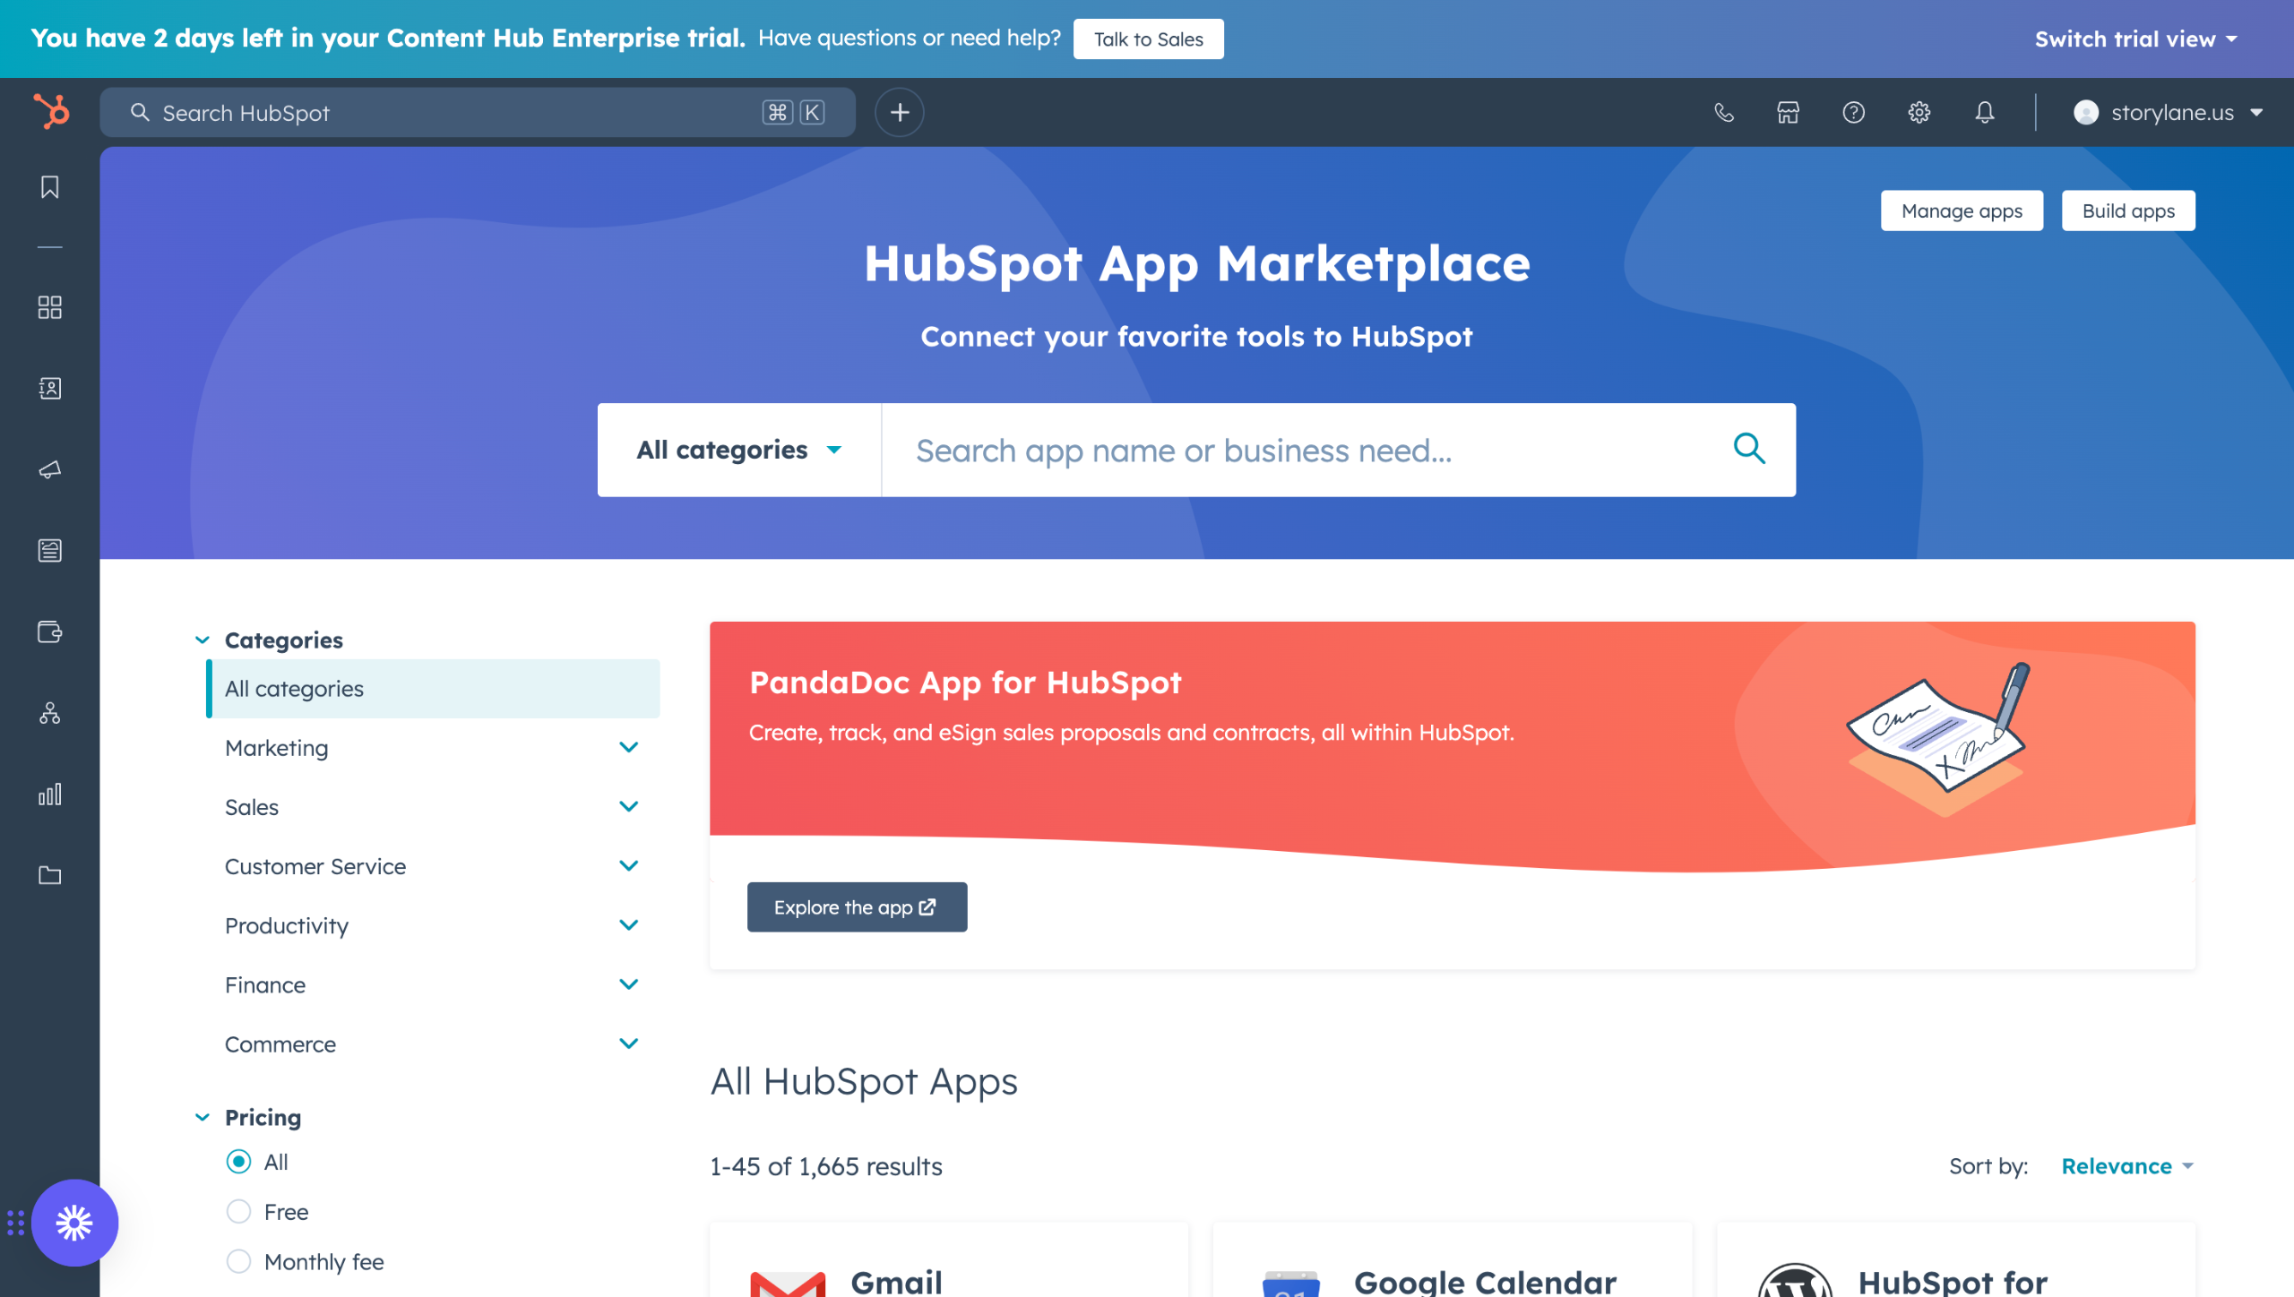Click the Explore the app button

point(857,906)
